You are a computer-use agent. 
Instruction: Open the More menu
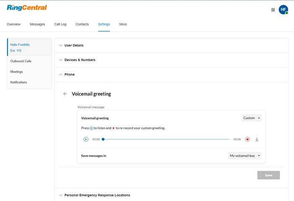(x=123, y=24)
